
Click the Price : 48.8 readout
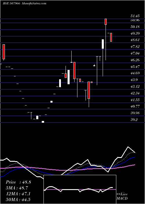18,182
